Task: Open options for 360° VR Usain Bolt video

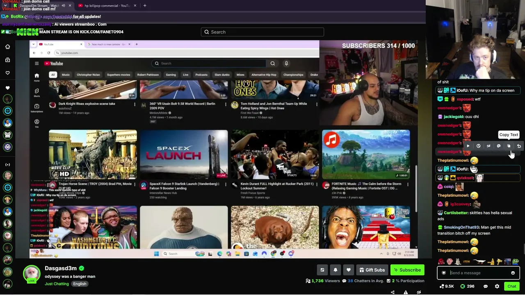Action: click(x=226, y=104)
